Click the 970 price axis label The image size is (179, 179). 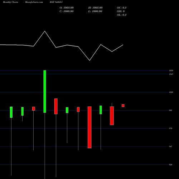[170, 129]
